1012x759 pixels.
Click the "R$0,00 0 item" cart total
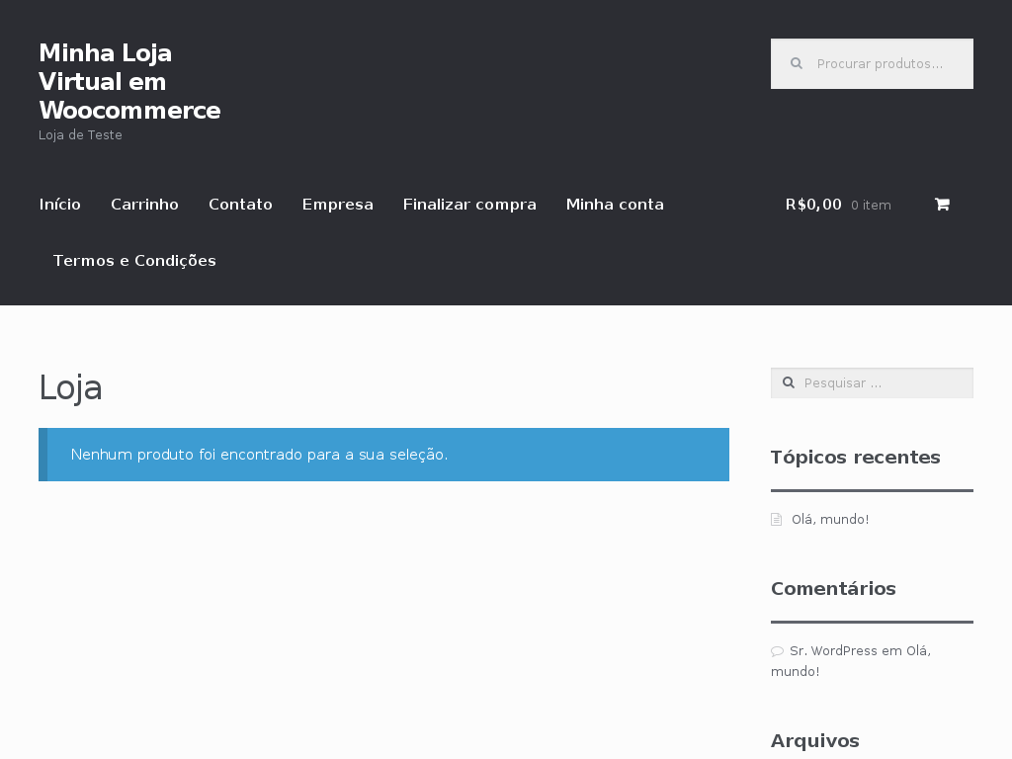tap(838, 205)
